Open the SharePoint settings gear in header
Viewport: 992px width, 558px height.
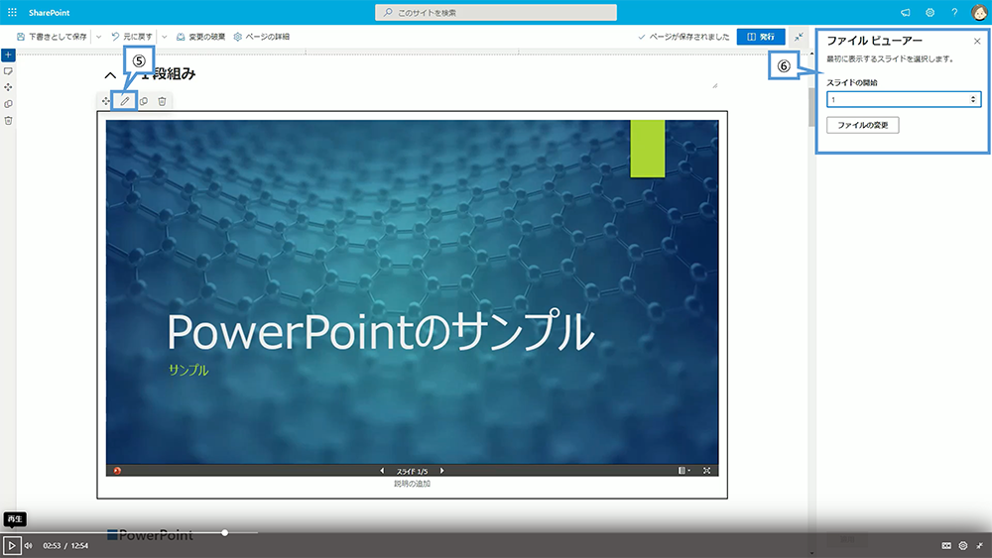[x=930, y=13]
